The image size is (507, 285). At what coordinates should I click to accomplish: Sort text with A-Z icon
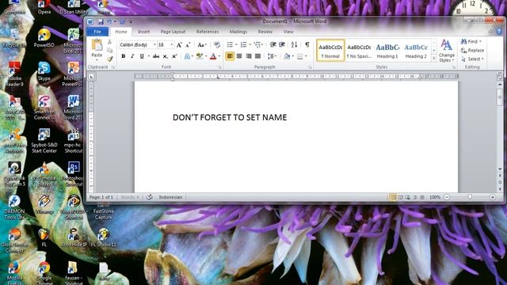click(x=294, y=44)
